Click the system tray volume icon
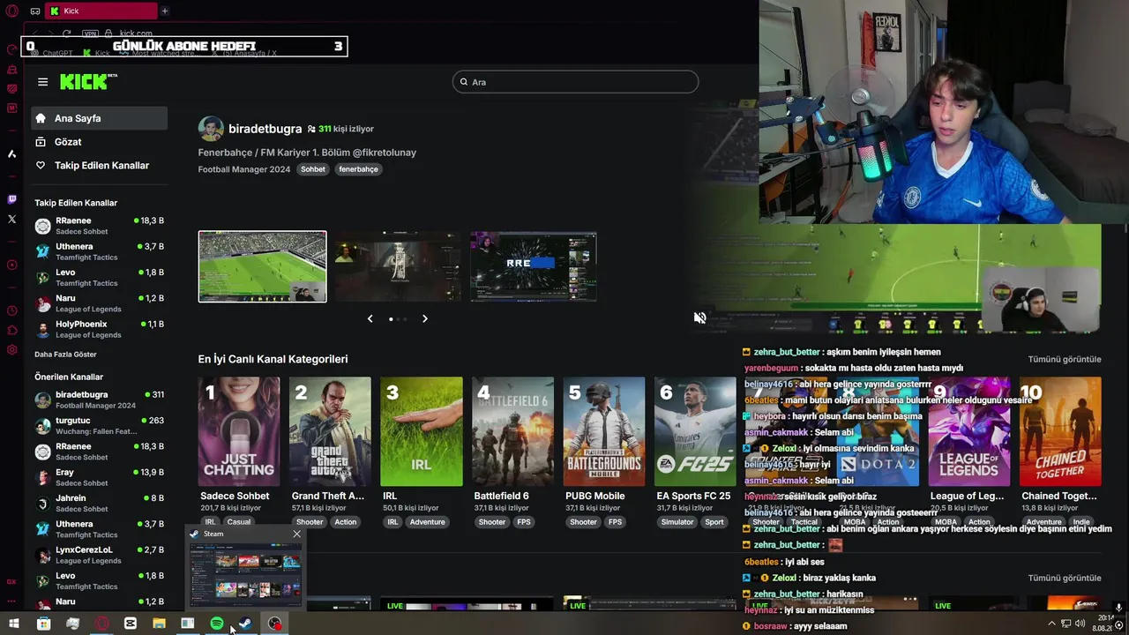This screenshot has height=635, width=1129. (x=1081, y=624)
